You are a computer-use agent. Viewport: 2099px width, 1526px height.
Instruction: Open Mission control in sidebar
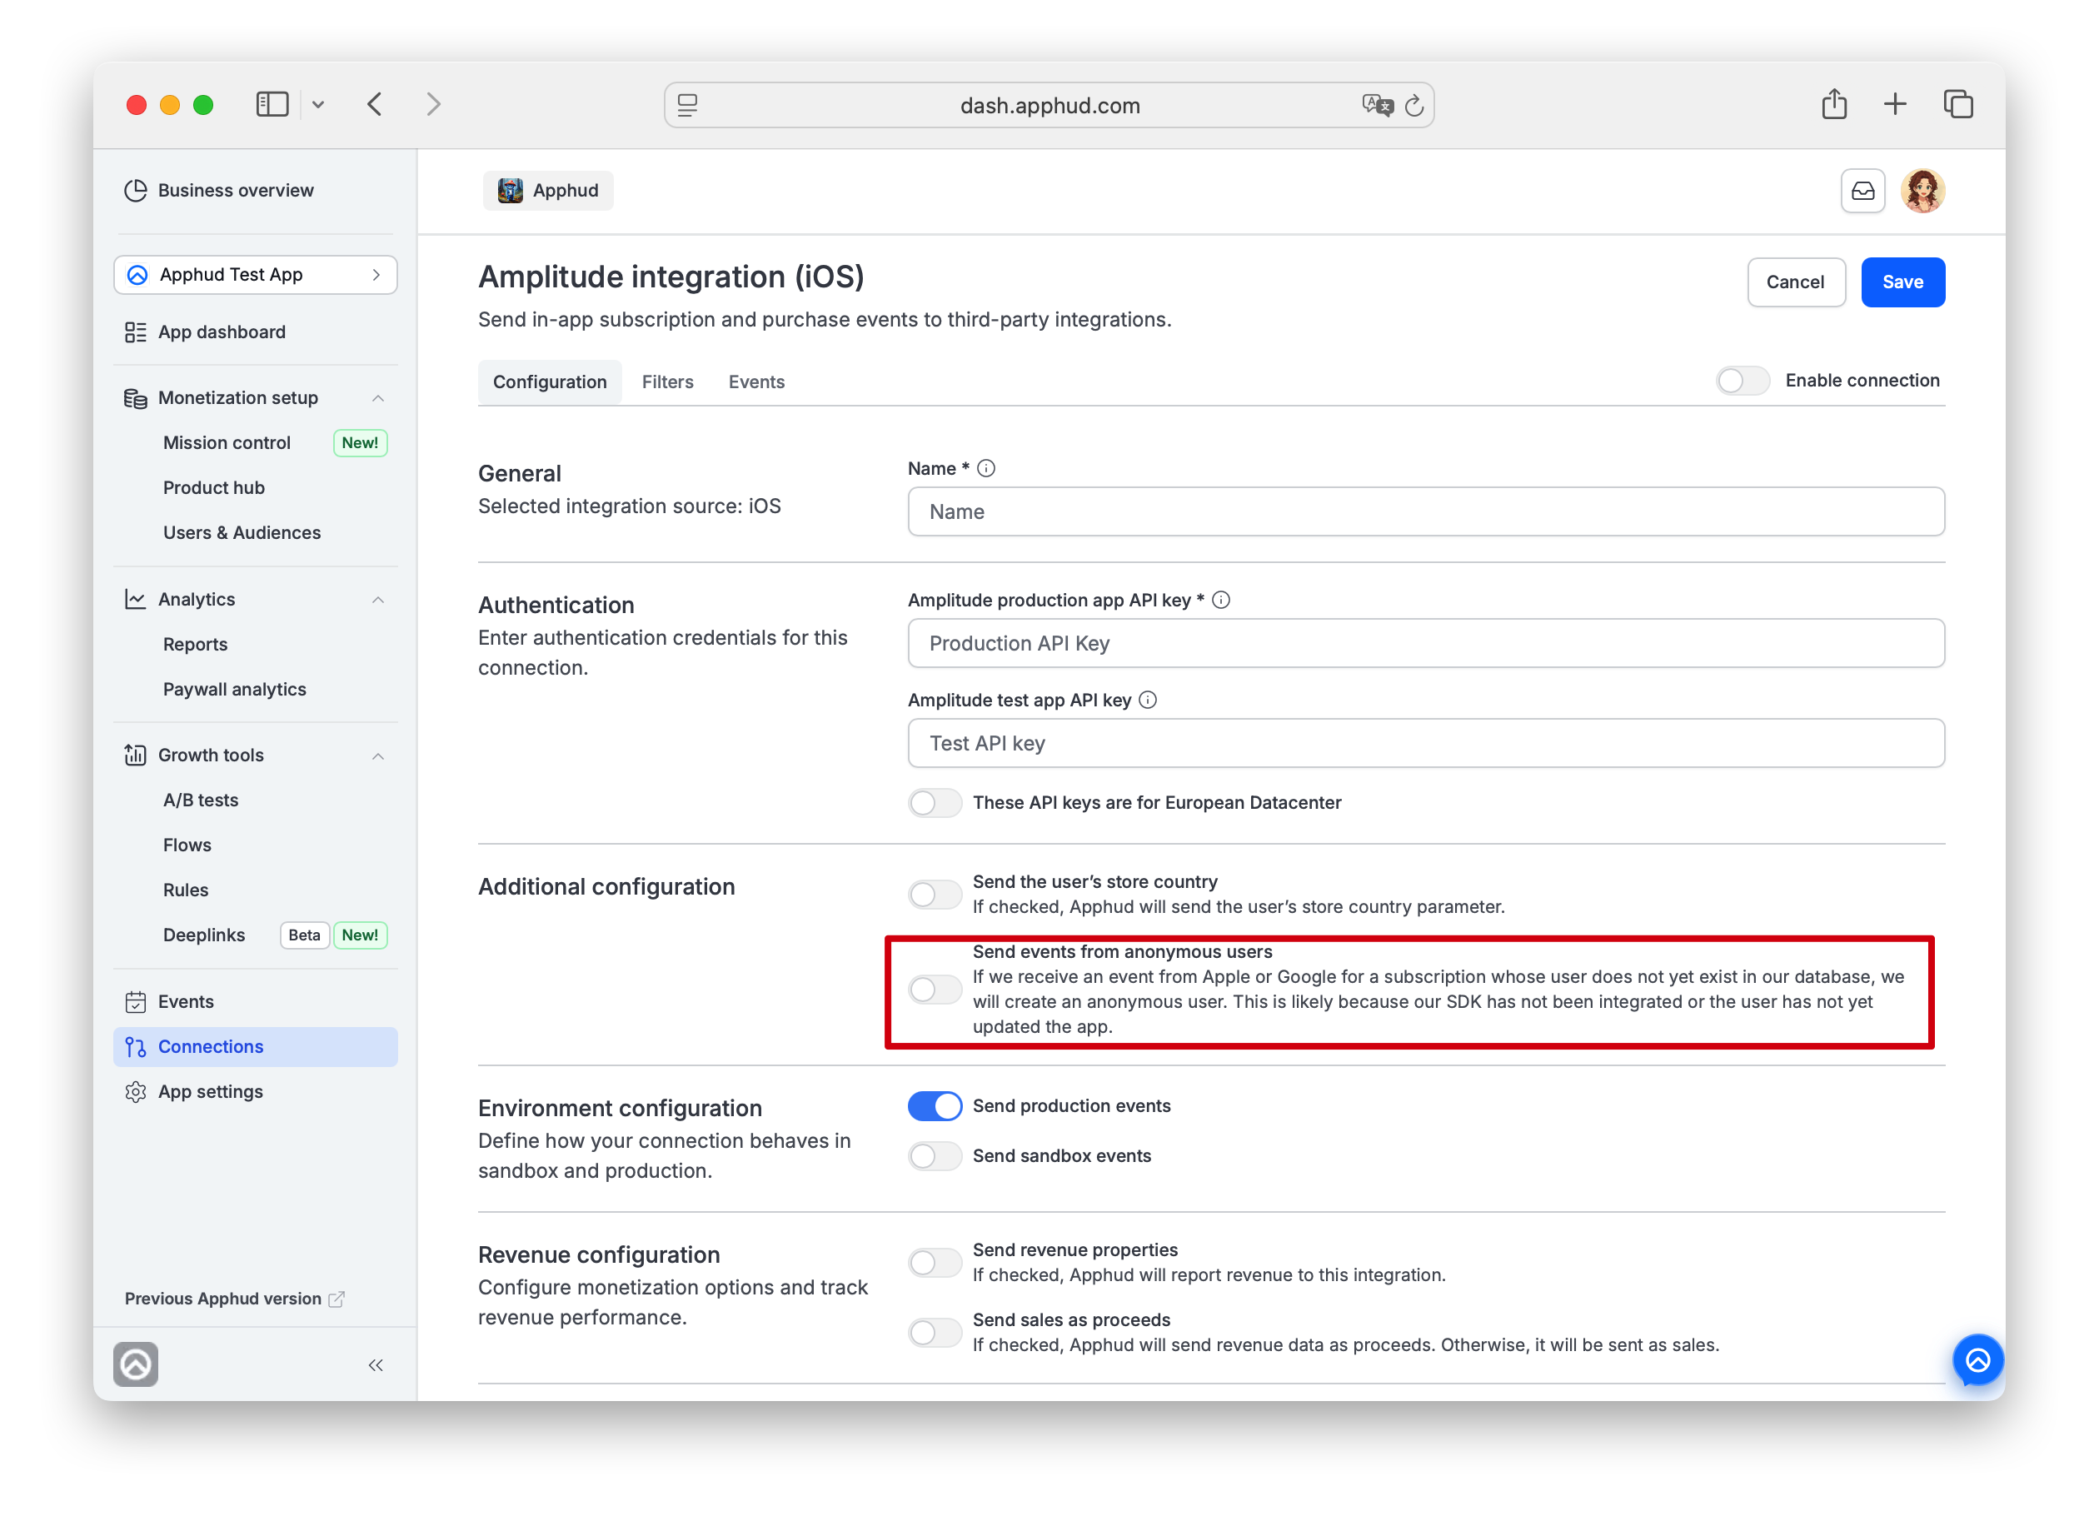pos(227,442)
